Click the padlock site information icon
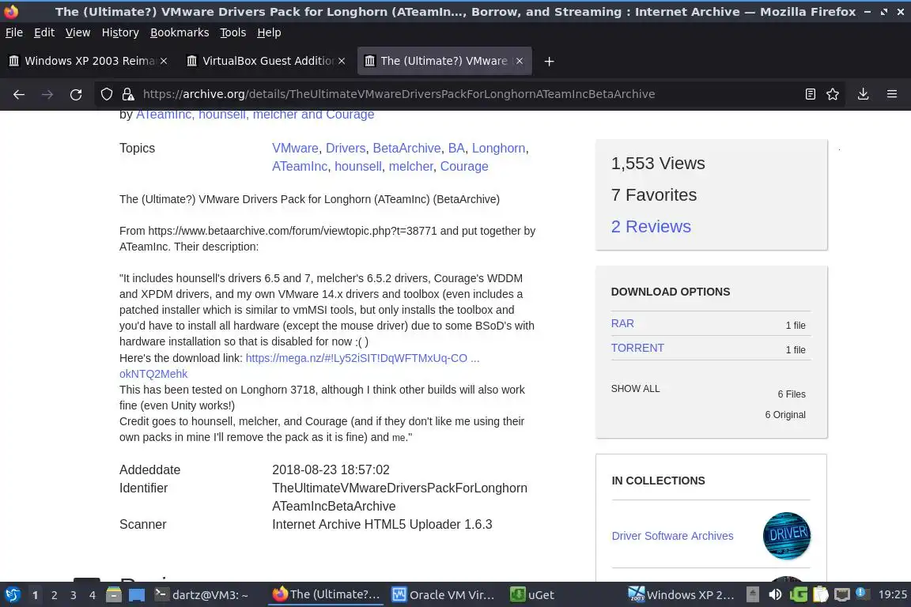 pyautogui.click(x=128, y=94)
